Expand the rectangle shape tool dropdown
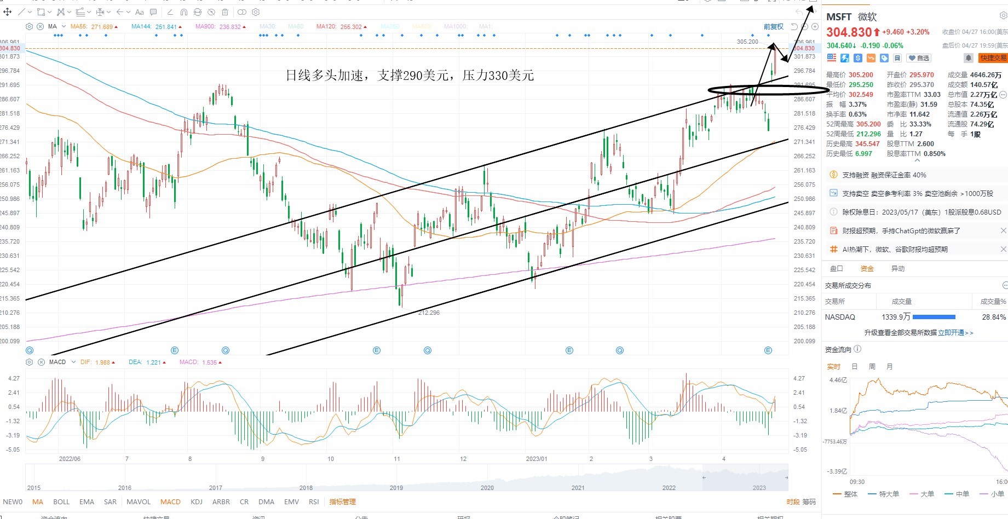The image size is (1008, 519). 50,11
